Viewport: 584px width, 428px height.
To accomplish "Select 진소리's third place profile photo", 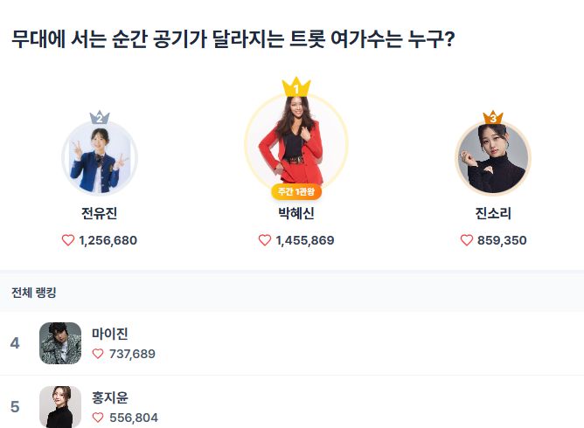I will pos(493,159).
